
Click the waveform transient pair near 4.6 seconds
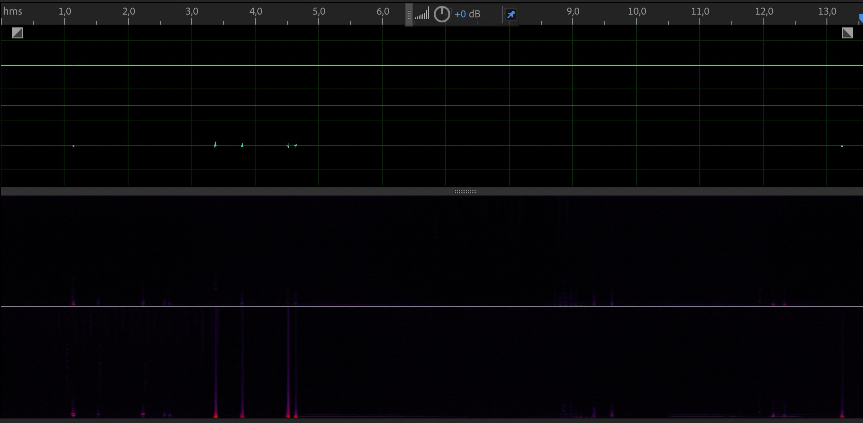click(x=292, y=146)
